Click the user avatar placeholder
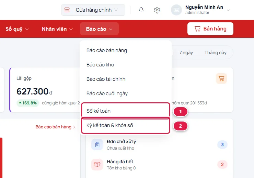 click(176, 10)
